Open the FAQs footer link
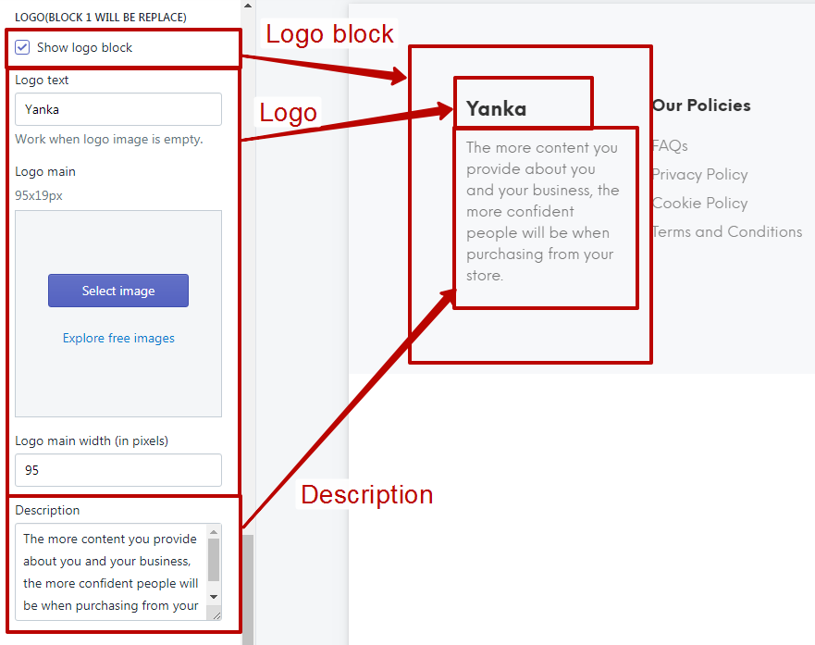Image resolution: width=815 pixels, height=645 pixels. tap(668, 145)
